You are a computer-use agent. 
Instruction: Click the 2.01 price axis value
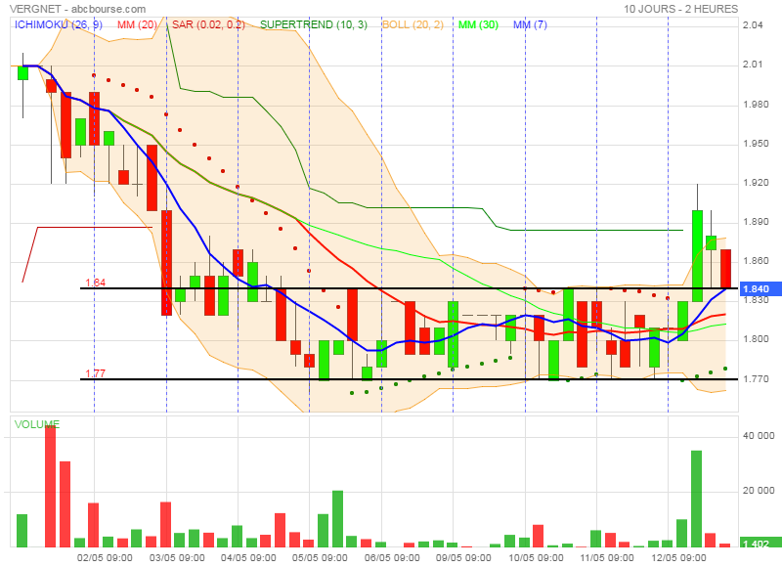[x=753, y=65]
